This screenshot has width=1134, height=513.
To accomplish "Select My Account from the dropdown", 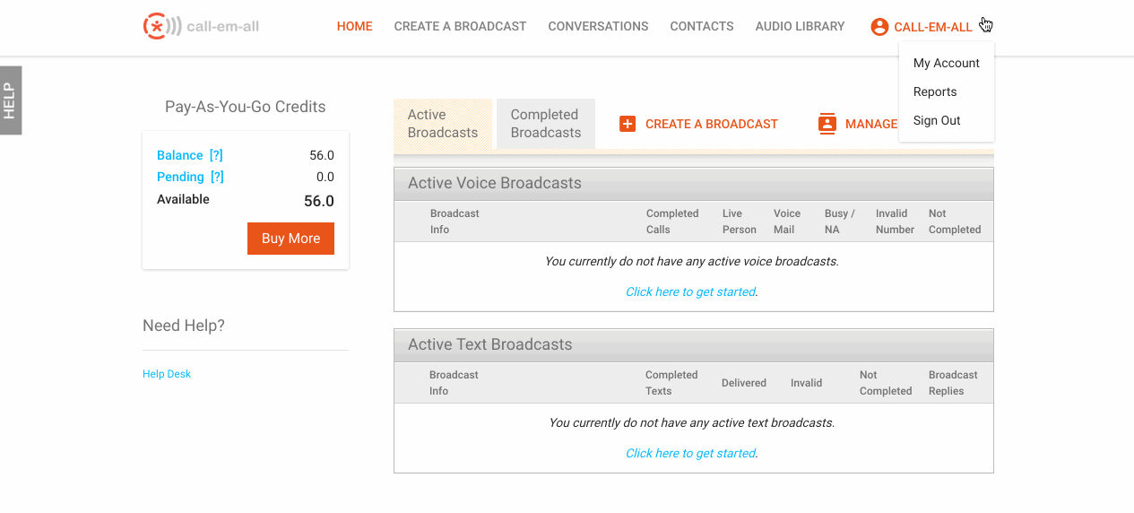I will pyautogui.click(x=946, y=63).
